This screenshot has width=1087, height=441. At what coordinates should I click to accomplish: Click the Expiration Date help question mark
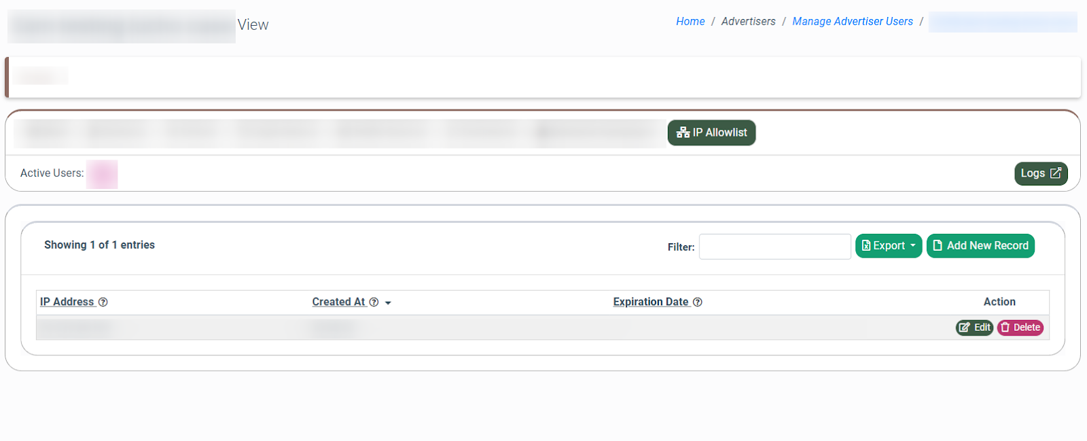click(698, 302)
